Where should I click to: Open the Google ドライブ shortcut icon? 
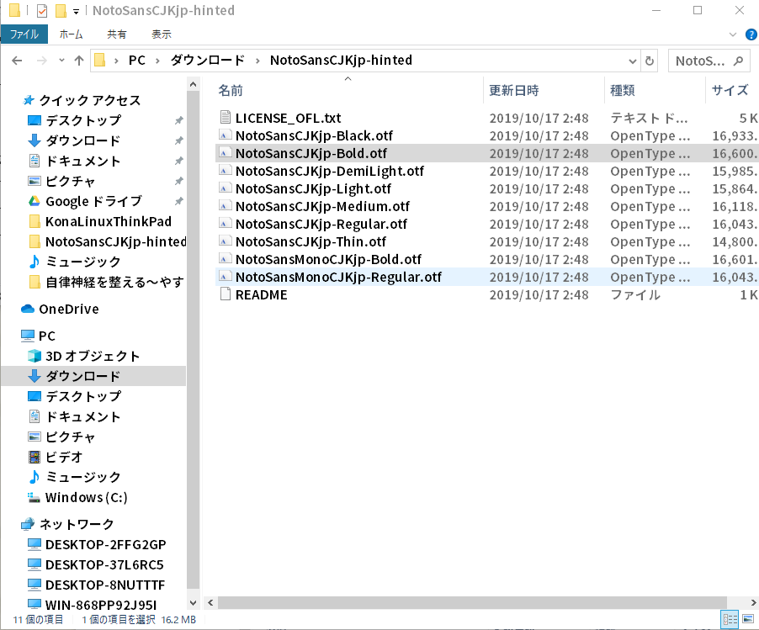click(x=34, y=201)
